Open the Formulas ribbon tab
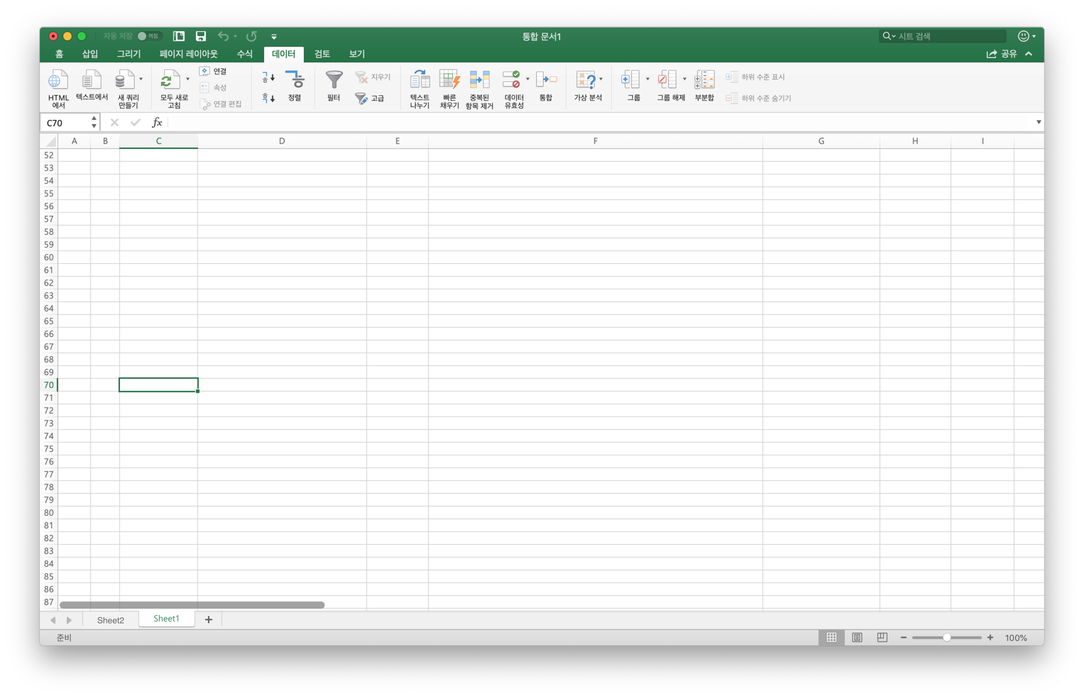 coord(244,54)
